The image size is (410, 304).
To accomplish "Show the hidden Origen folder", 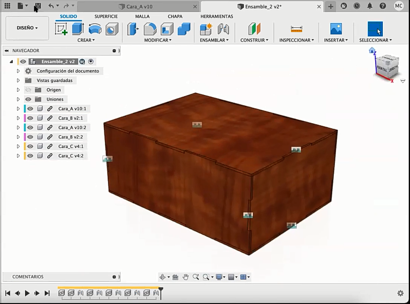I will (28, 90).
